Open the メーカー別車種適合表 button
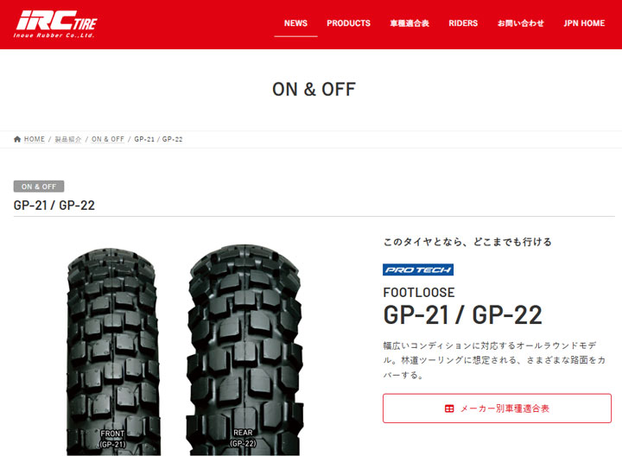 [x=497, y=408]
